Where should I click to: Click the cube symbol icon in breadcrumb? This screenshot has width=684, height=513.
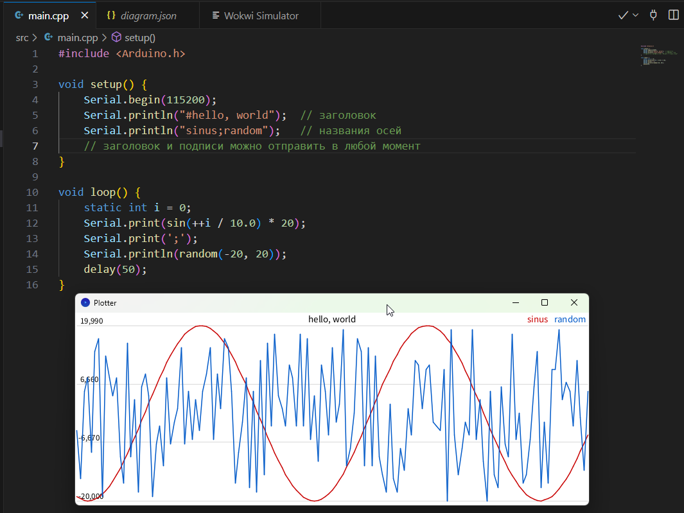pyautogui.click(x=116, y=37)
